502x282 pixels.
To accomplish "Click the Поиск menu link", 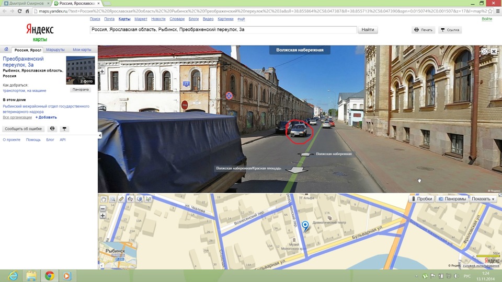I will [95, 19].
